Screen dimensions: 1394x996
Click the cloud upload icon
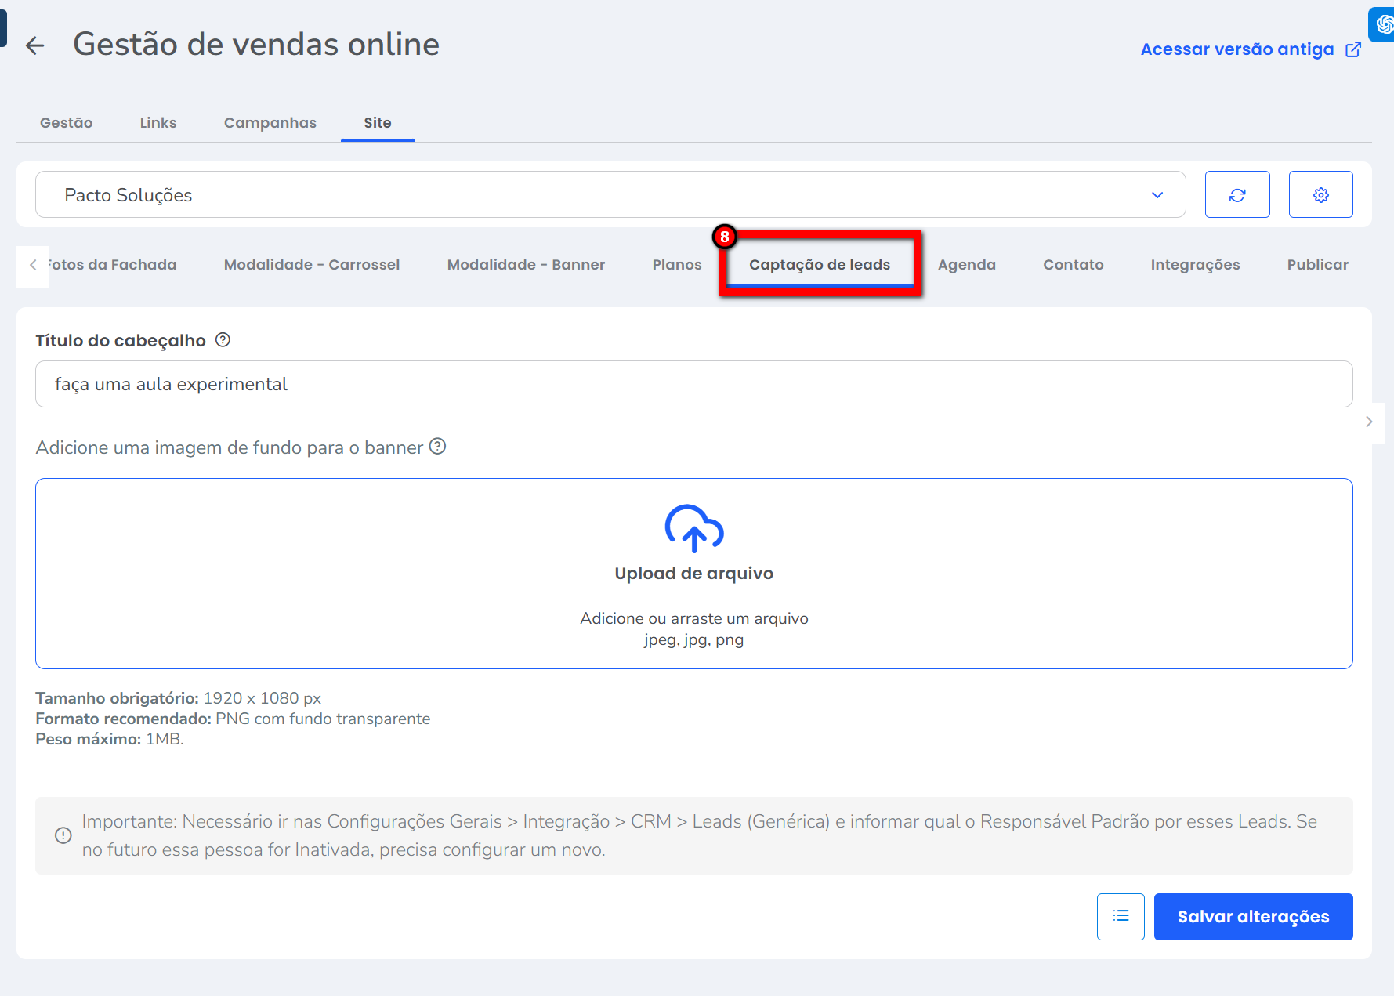(x=693, y=528)
